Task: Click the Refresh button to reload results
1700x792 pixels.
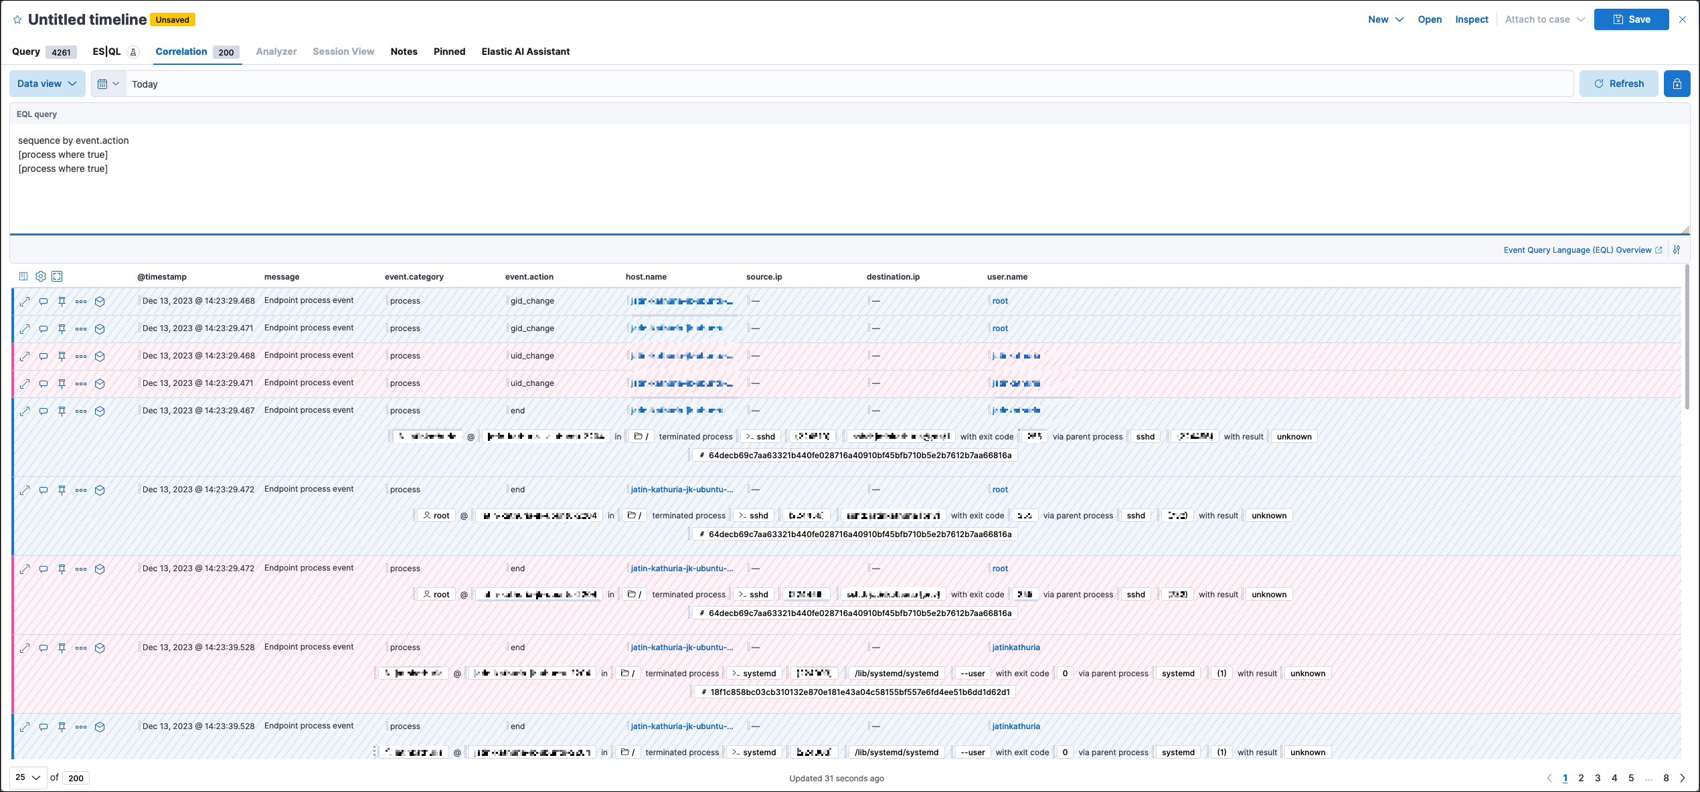Action: [1619, 84]
